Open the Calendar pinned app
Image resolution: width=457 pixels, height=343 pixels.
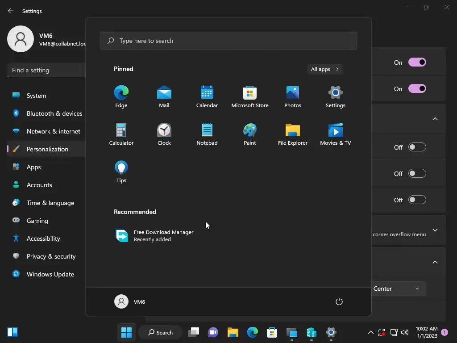(207, 97)
